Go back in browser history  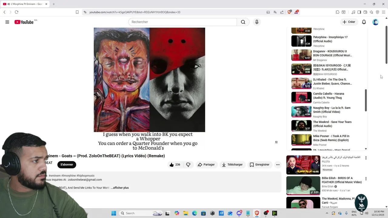tap(5, 12)
